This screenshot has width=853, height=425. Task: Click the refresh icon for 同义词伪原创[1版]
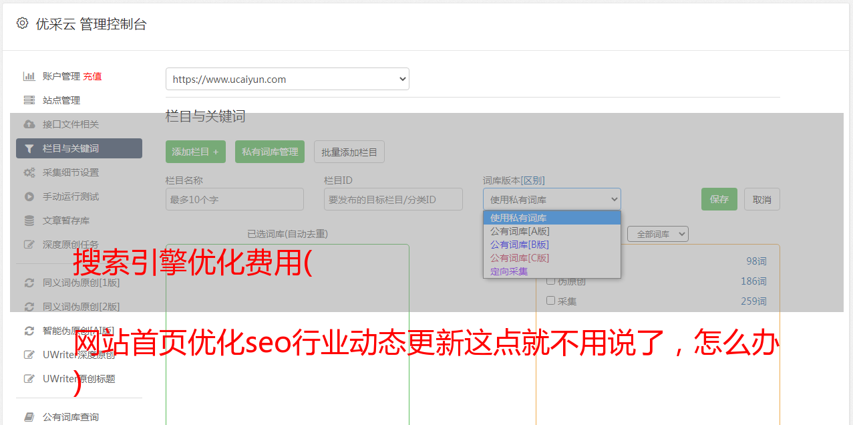(29, 283)
